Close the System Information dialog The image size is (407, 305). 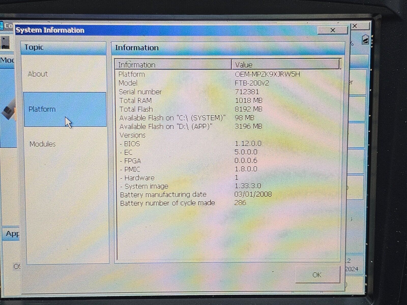[x=332, y=30]
